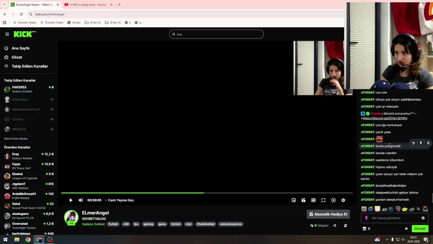Open the emoji picker in chat input
The height and width of the screenshot is (244, 433).
point(423,218)
